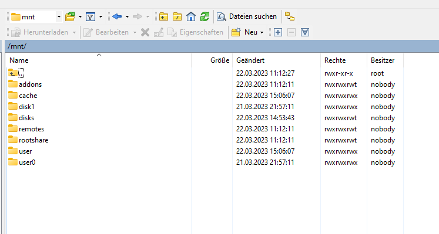The height and width of the screenshot is (234, 439).
Task: Click the cache row date cell
Action: (266, 96)
